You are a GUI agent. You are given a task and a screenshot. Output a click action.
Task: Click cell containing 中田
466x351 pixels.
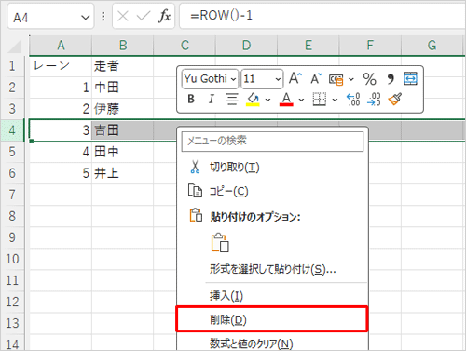point(123,88)
